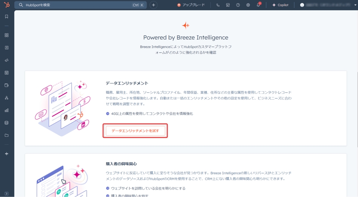
Task: Open the calling phone icon
Action: tap(218, 5)
